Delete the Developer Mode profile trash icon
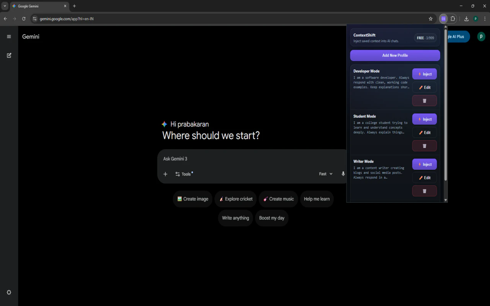 click(x=425, y=101)
